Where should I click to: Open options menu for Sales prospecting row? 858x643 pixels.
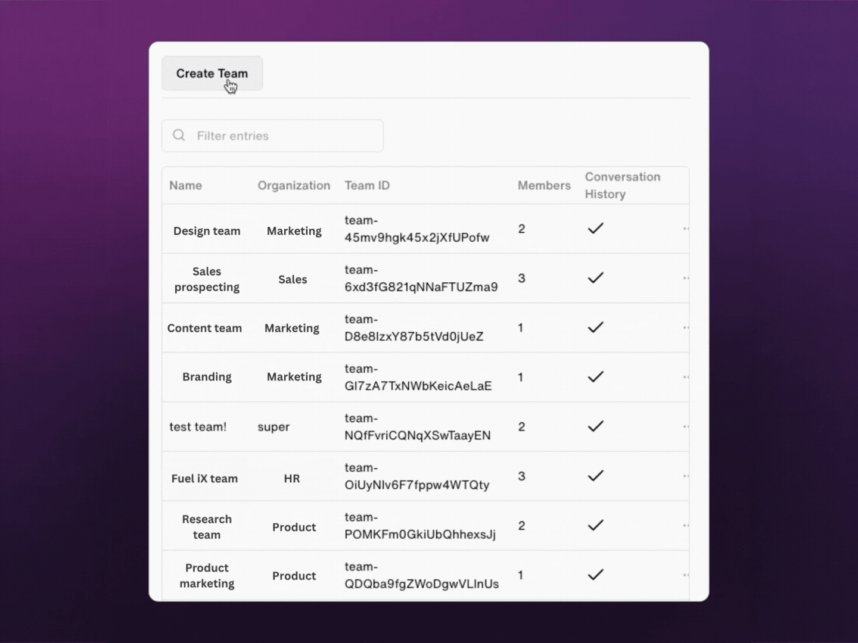686,278
